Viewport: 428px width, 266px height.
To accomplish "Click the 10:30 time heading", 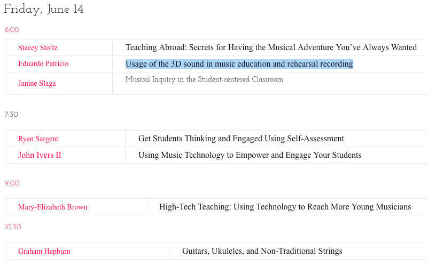I will click(13, 227).
